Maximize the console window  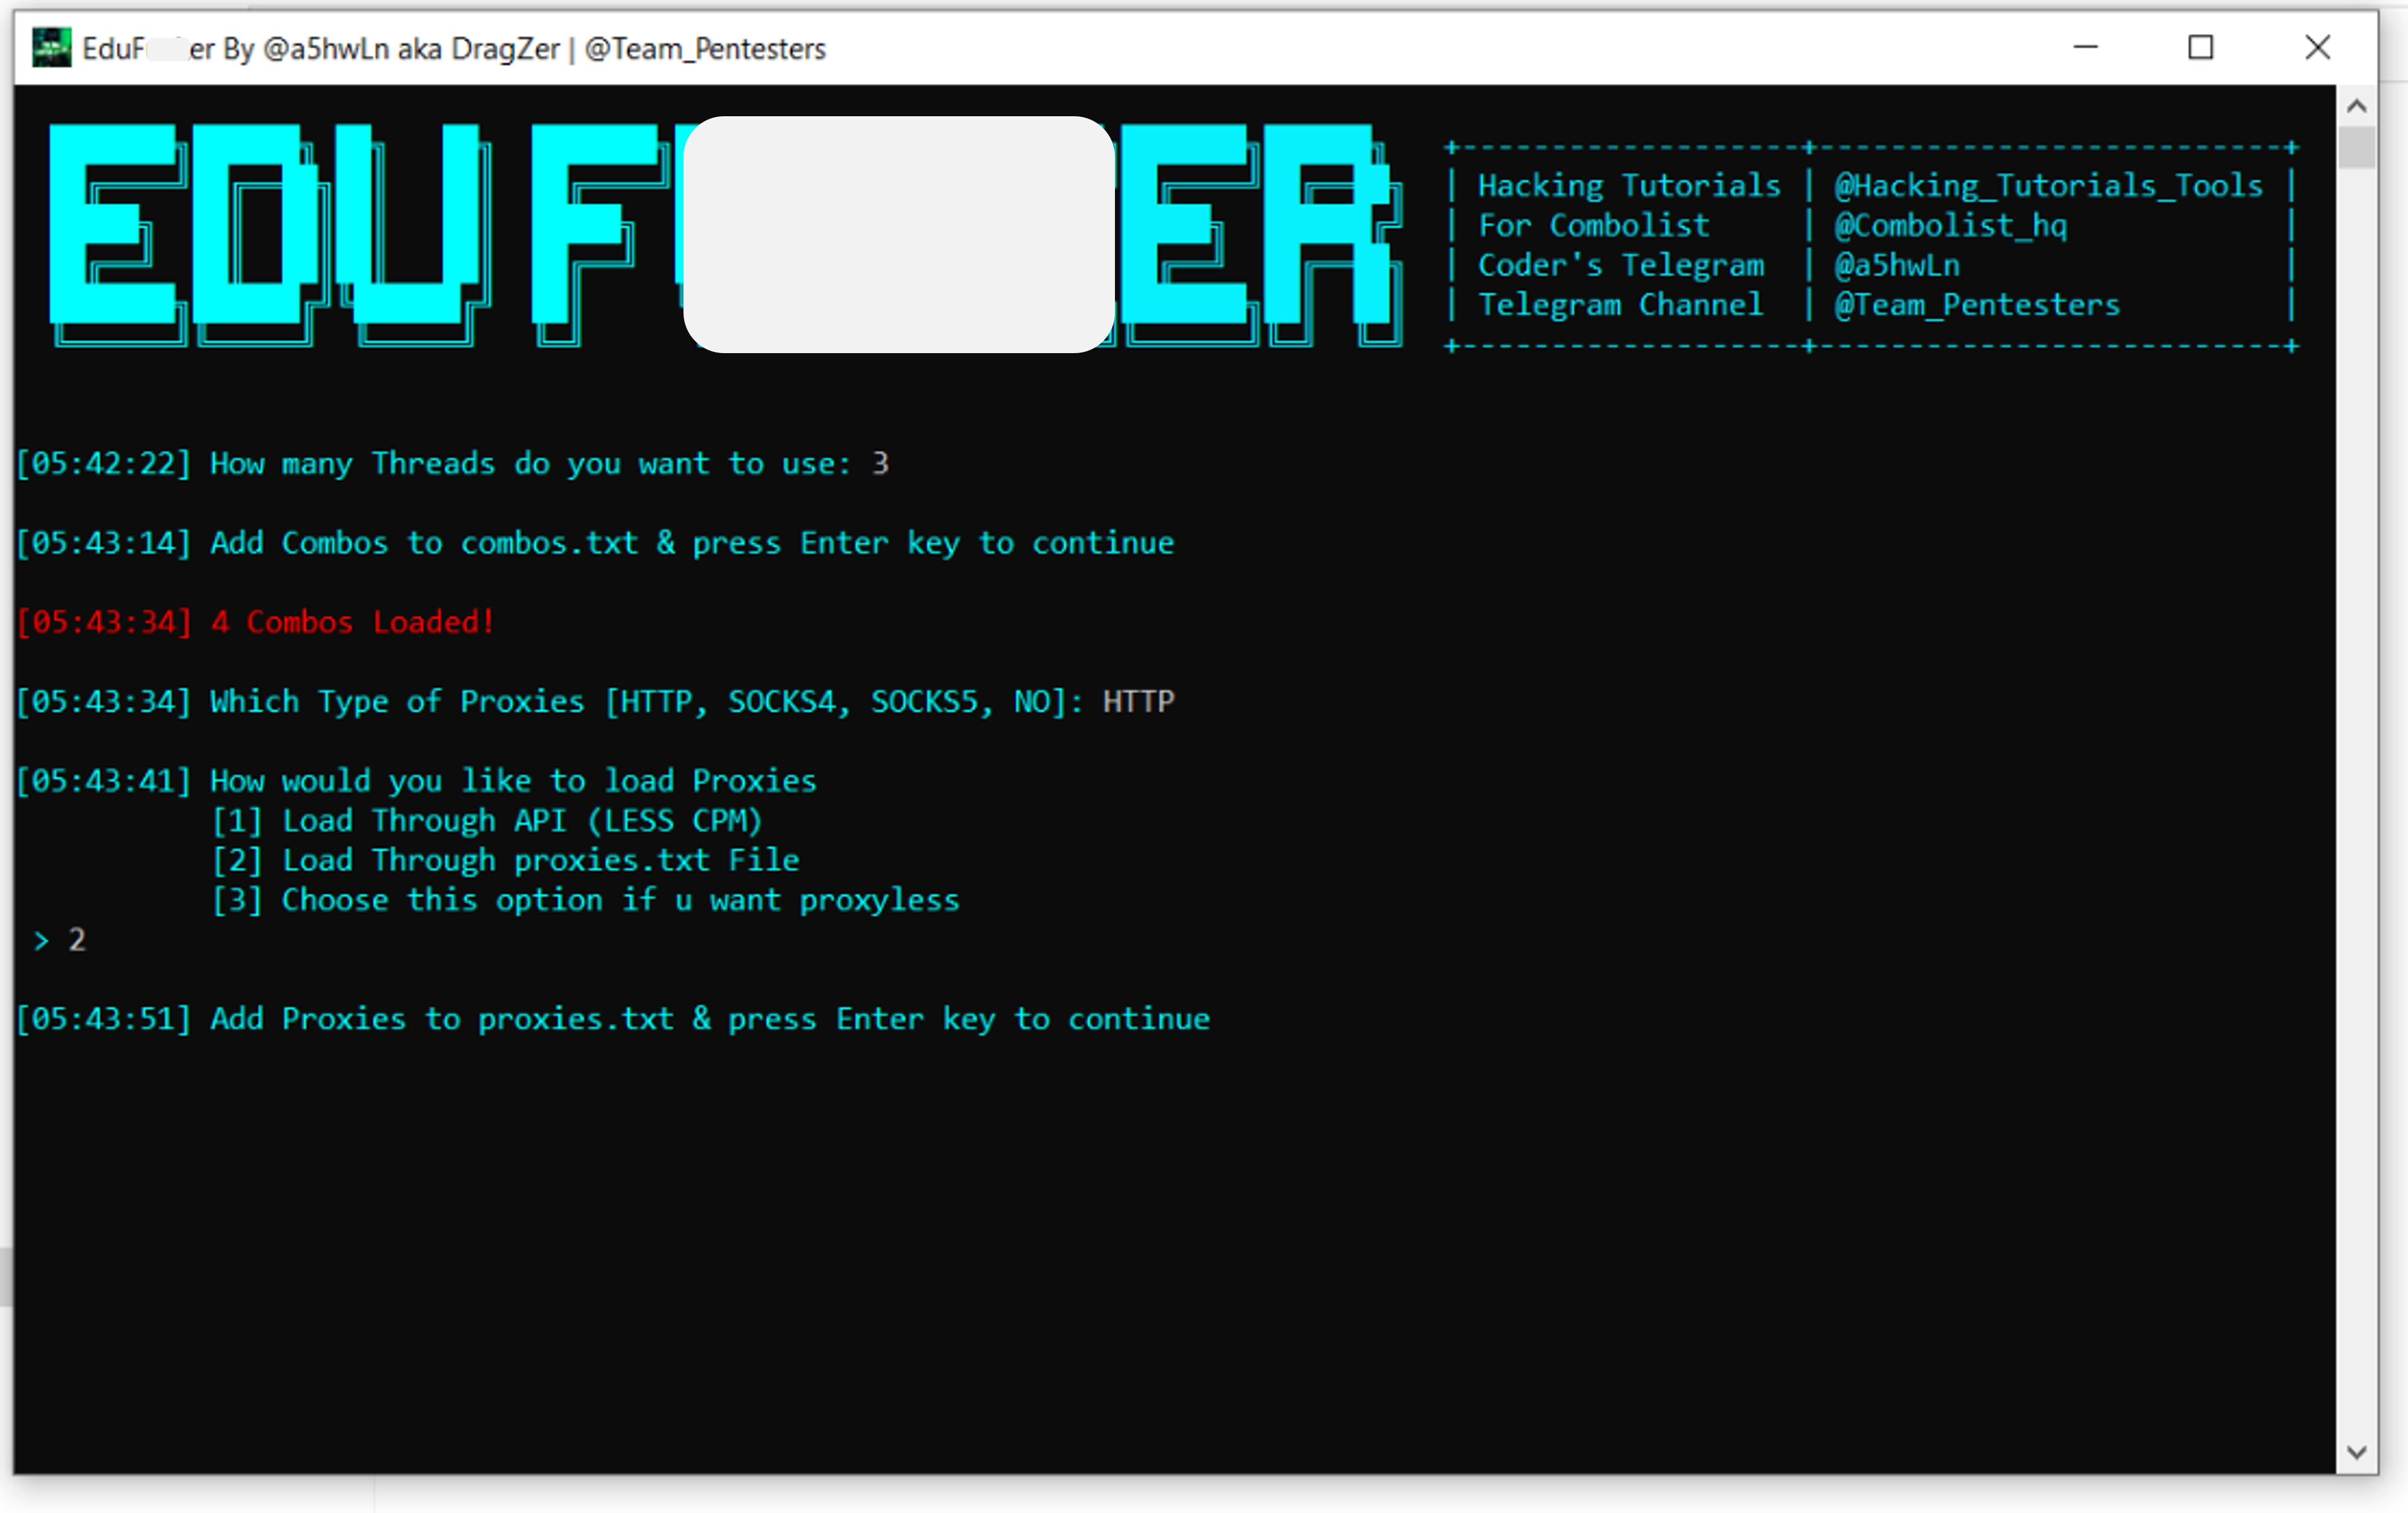[x=2201, y=47]
